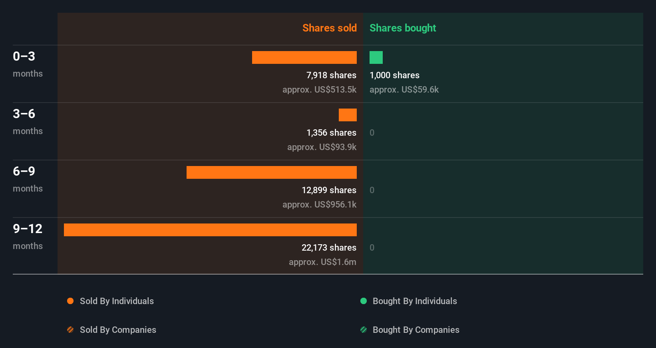Click the 7,918 shares value
The width and height of the screenshot is (656, 348).
pos(331,75)
